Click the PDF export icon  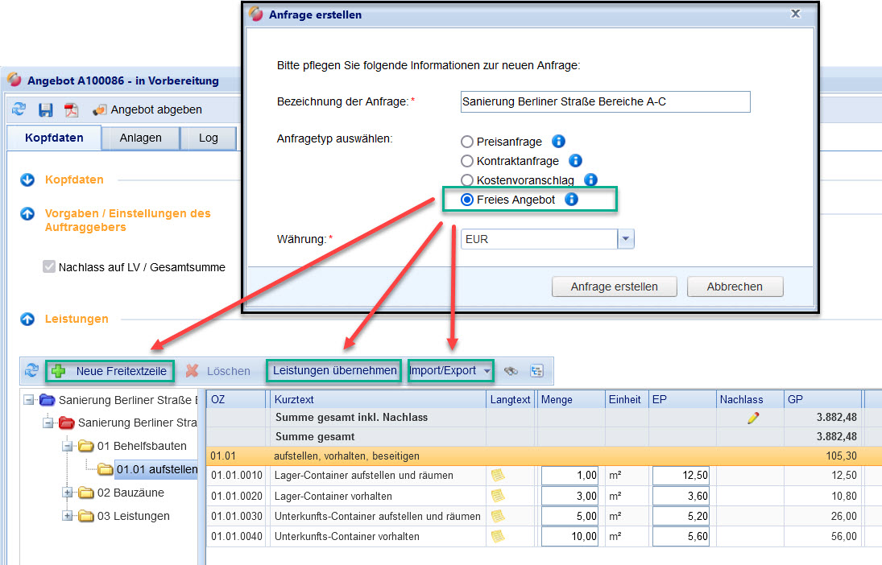click(71, 109)
